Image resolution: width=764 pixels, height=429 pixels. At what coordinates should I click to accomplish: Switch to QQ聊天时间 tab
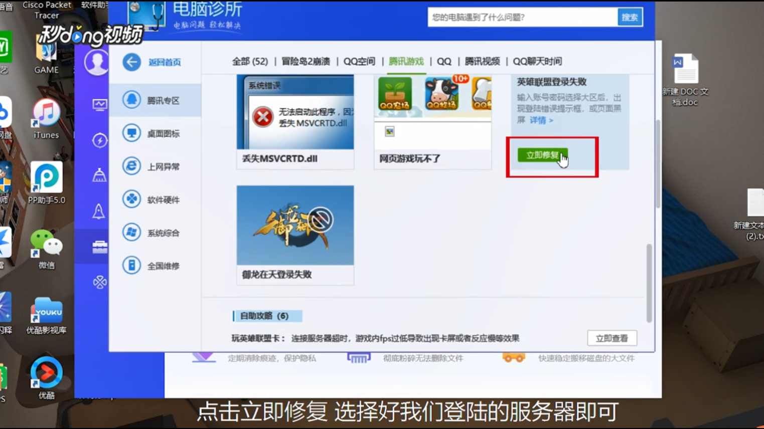pos(537,61)
